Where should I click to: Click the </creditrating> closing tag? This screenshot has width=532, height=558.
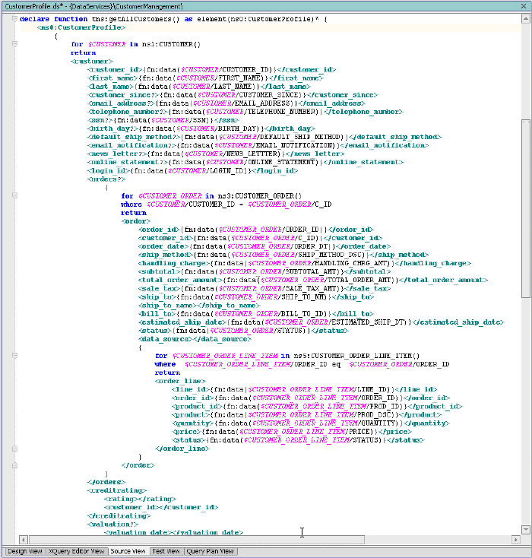pyautogui.click(x=119, y=515)
